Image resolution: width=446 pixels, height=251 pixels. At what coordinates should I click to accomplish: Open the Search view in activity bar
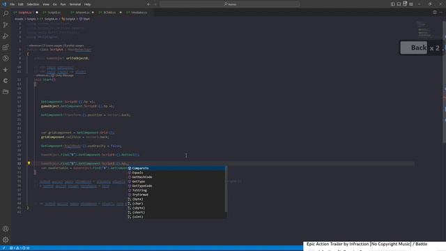[x=6, y=13]
